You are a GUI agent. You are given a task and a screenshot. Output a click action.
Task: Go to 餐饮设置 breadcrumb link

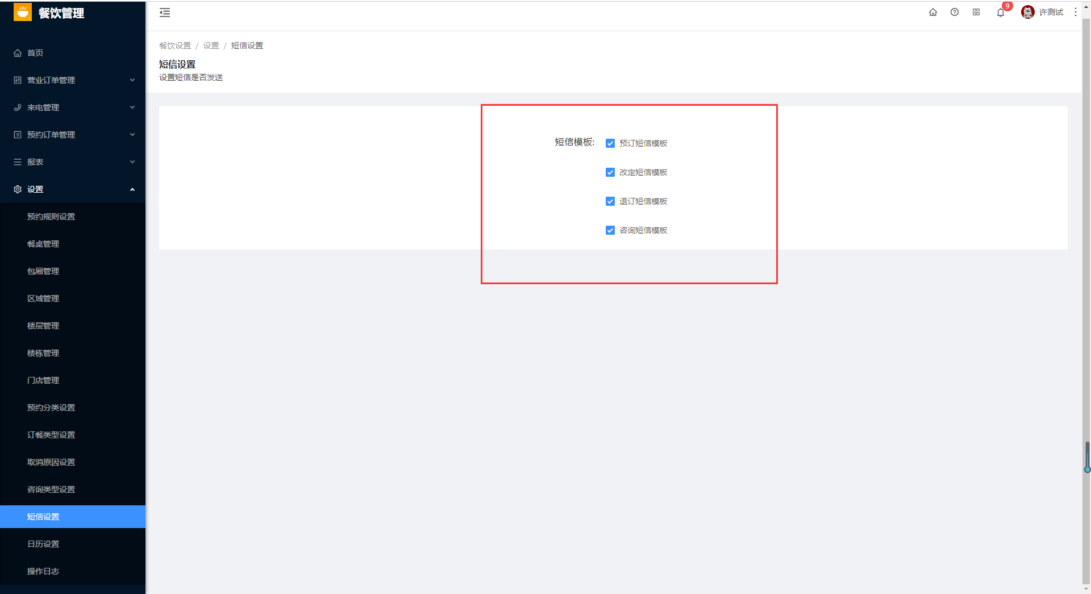pos(175,45)
